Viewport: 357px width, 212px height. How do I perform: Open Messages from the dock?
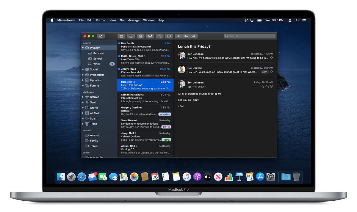coord(113,177)
